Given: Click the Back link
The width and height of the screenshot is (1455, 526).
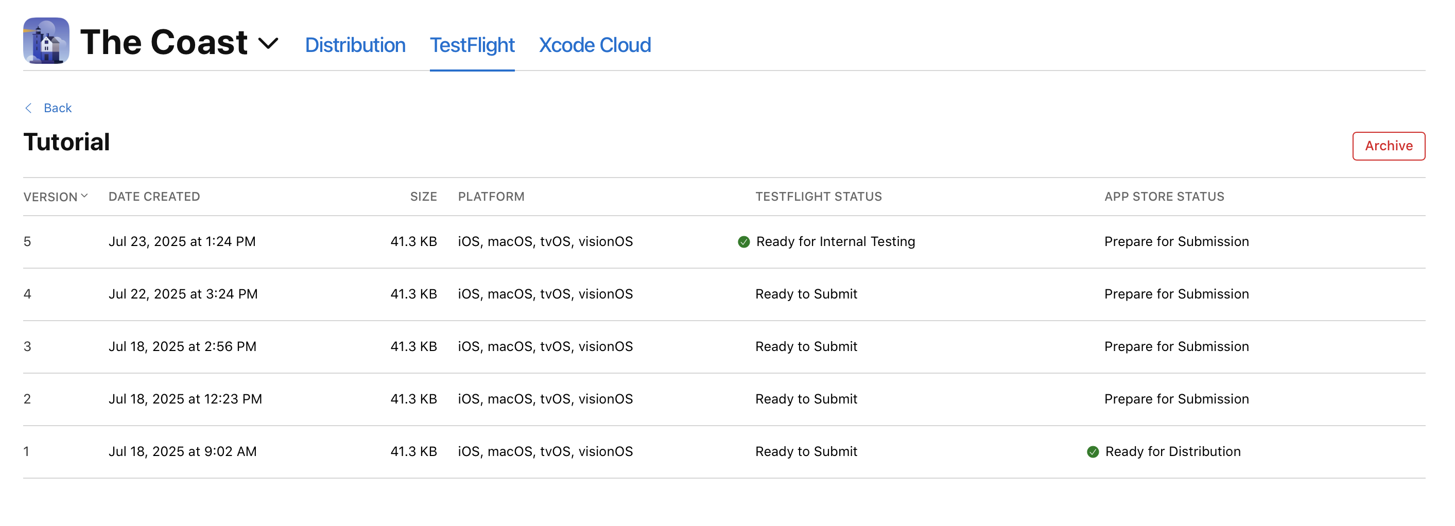Looking at the screenshot, I should 57,108.
